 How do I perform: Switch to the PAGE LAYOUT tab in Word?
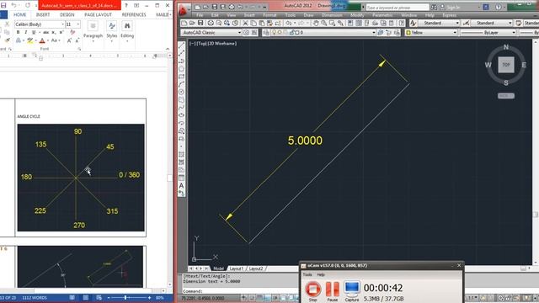98,15
